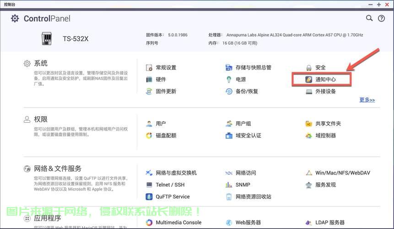Click the Telnet / SSH text label
The width and height of the screenshot is (394, 229).
click(x=170, y=185)
